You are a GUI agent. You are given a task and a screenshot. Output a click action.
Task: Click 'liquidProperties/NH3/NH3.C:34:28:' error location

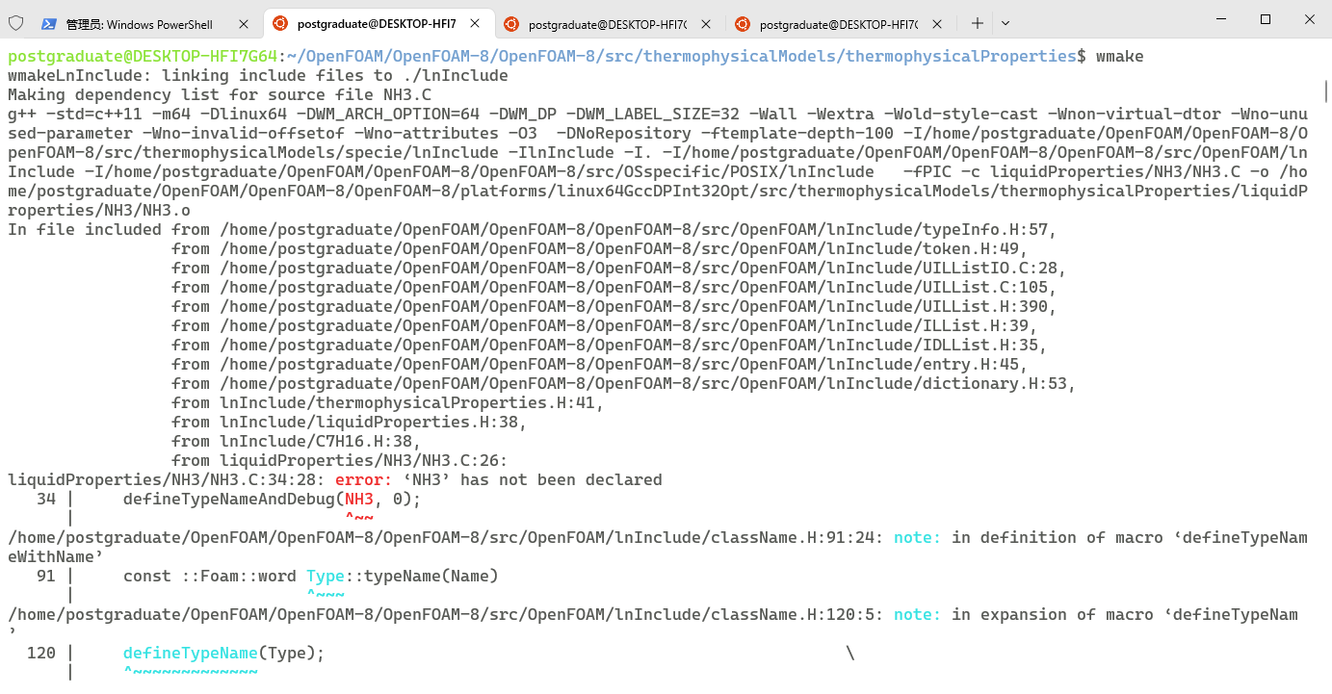tap(167, 480)
